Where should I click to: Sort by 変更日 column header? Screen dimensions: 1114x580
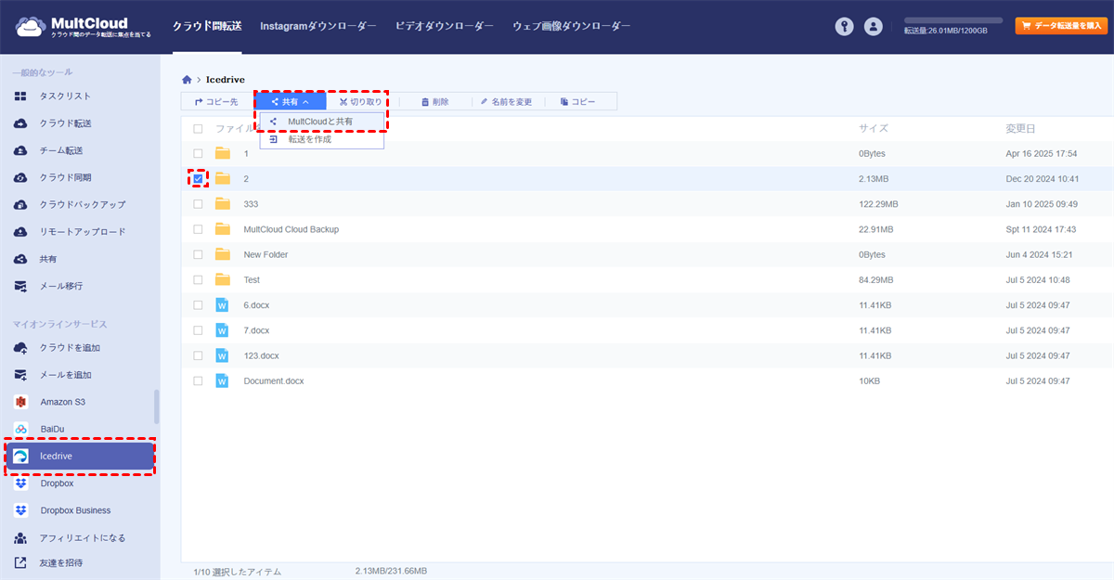pyautogui.click(x=1020, y=129)
